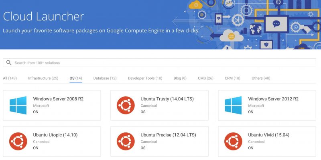Click Canonical under Ubuntu Trusty

tap(149, 106)
